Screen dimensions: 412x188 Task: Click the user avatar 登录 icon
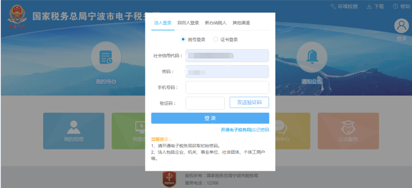[x=401, y=26]
